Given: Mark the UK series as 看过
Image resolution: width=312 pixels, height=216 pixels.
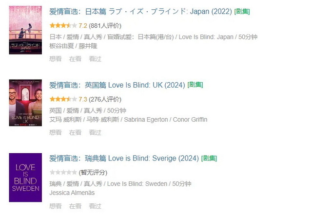Looking at the screenshot, I should [95, 132].
